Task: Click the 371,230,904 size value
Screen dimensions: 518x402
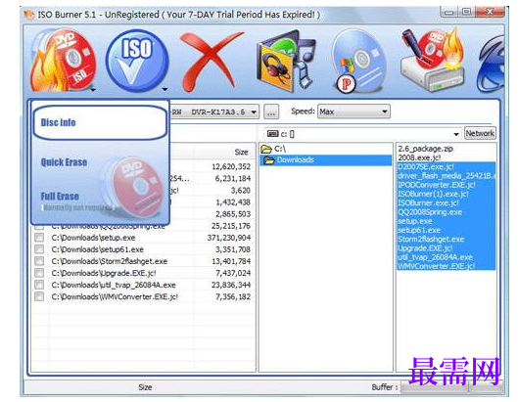Action: pos(229,238)
